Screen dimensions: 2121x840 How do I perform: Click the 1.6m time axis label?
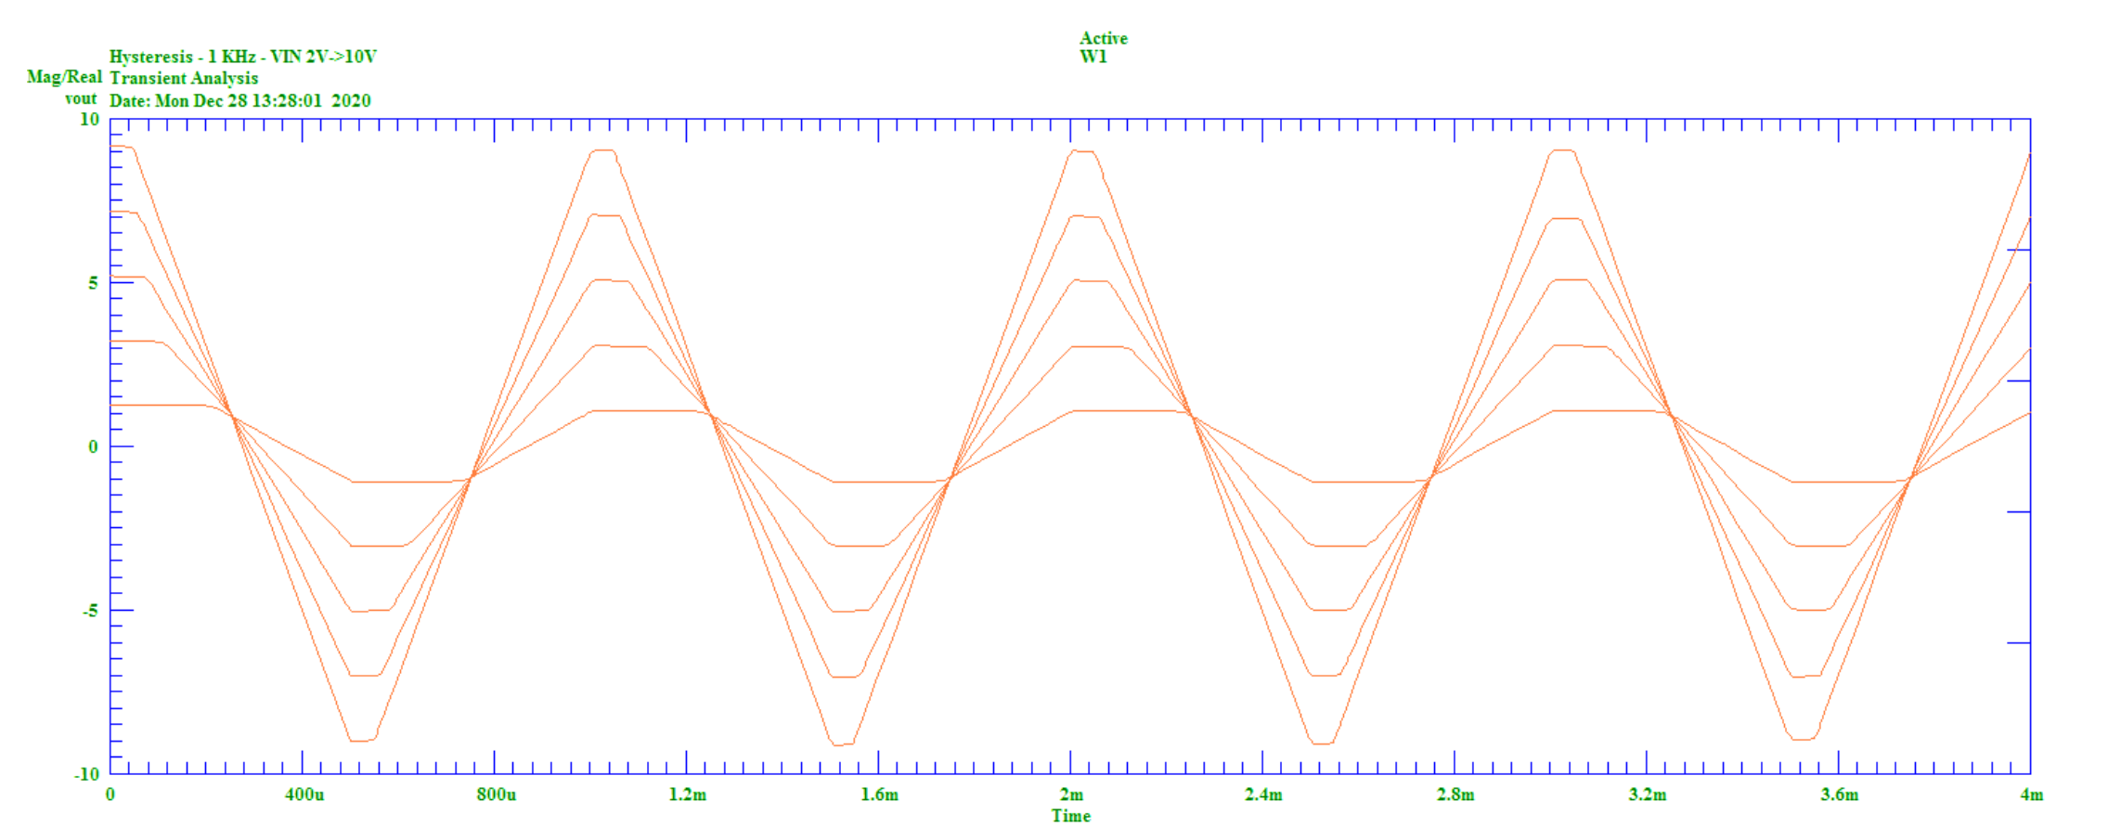coord(879,795)
